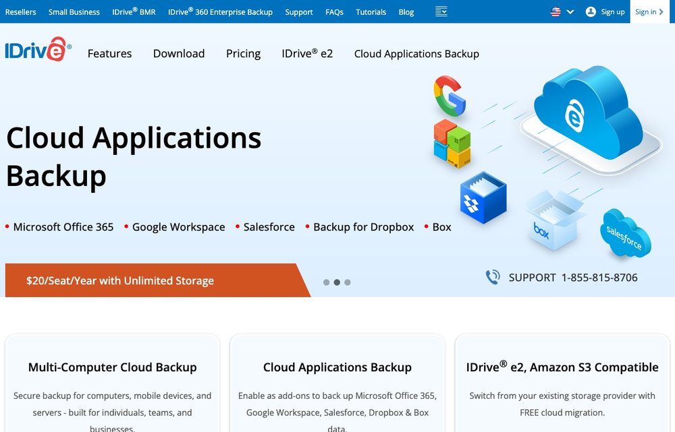Screen dimensions: 675x432
Task: Click 'Enable as add-ons' description text
Action: [x=337, y=412]
